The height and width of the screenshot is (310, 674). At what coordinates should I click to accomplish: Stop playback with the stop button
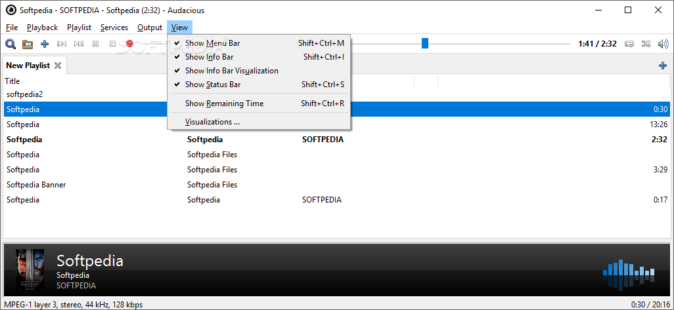tap(112, 44)
